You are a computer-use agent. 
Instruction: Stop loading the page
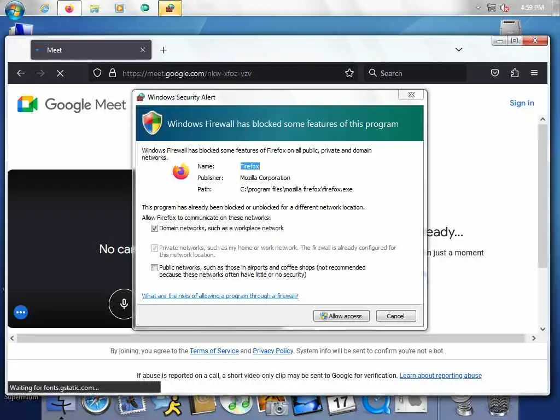click(x=60, y=73)
